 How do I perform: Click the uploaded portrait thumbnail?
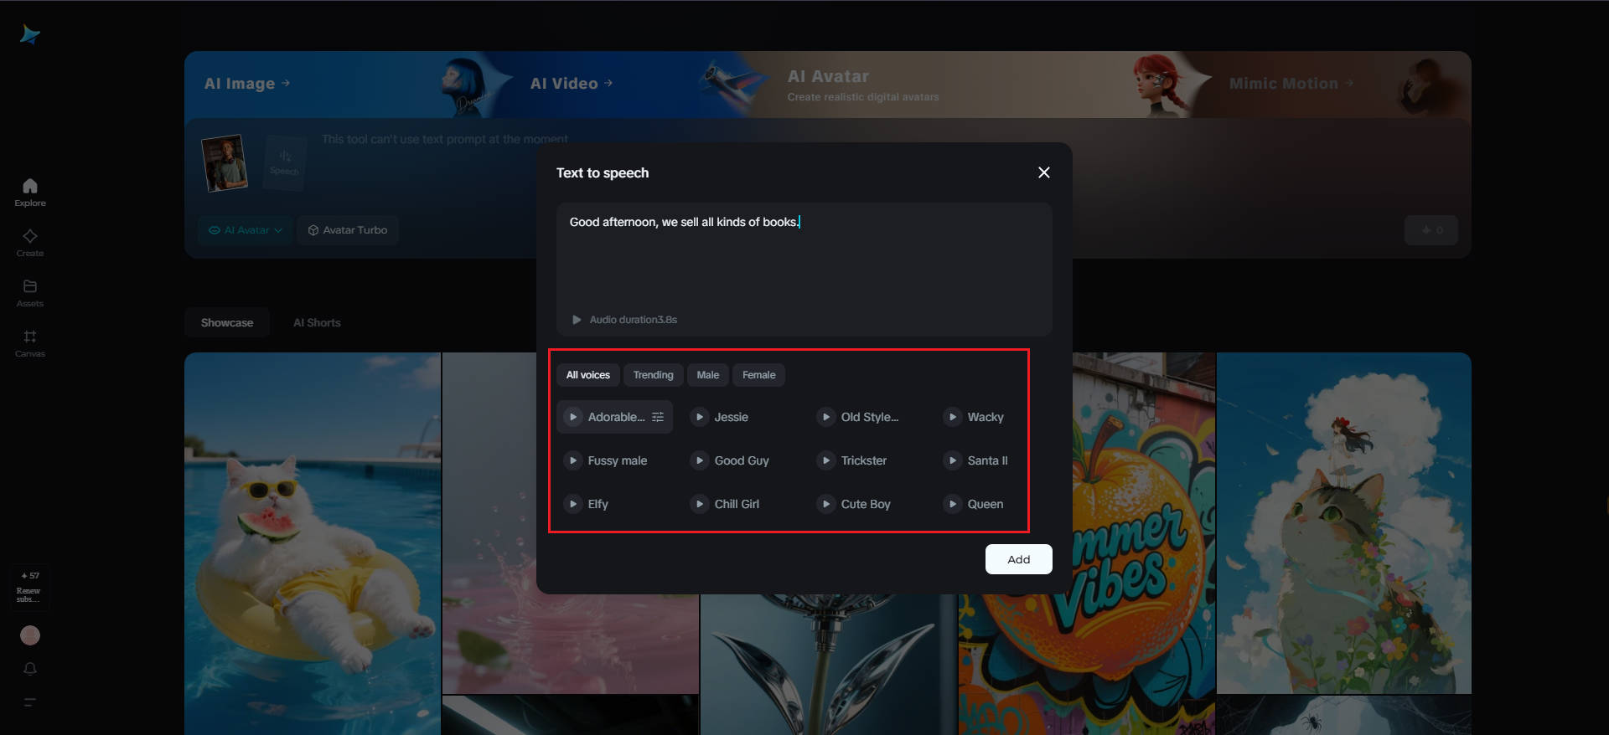pyautogui.click(x=225, y=163)
